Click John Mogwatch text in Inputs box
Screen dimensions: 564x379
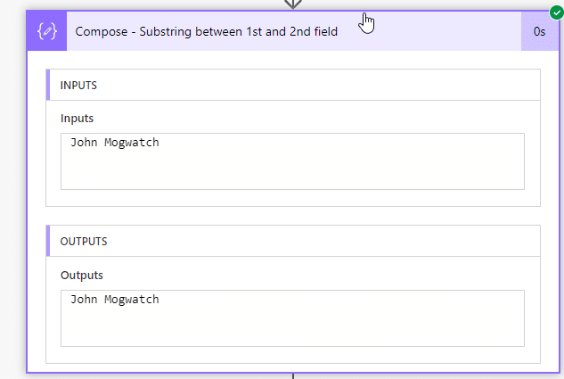[x=115, y=143]
